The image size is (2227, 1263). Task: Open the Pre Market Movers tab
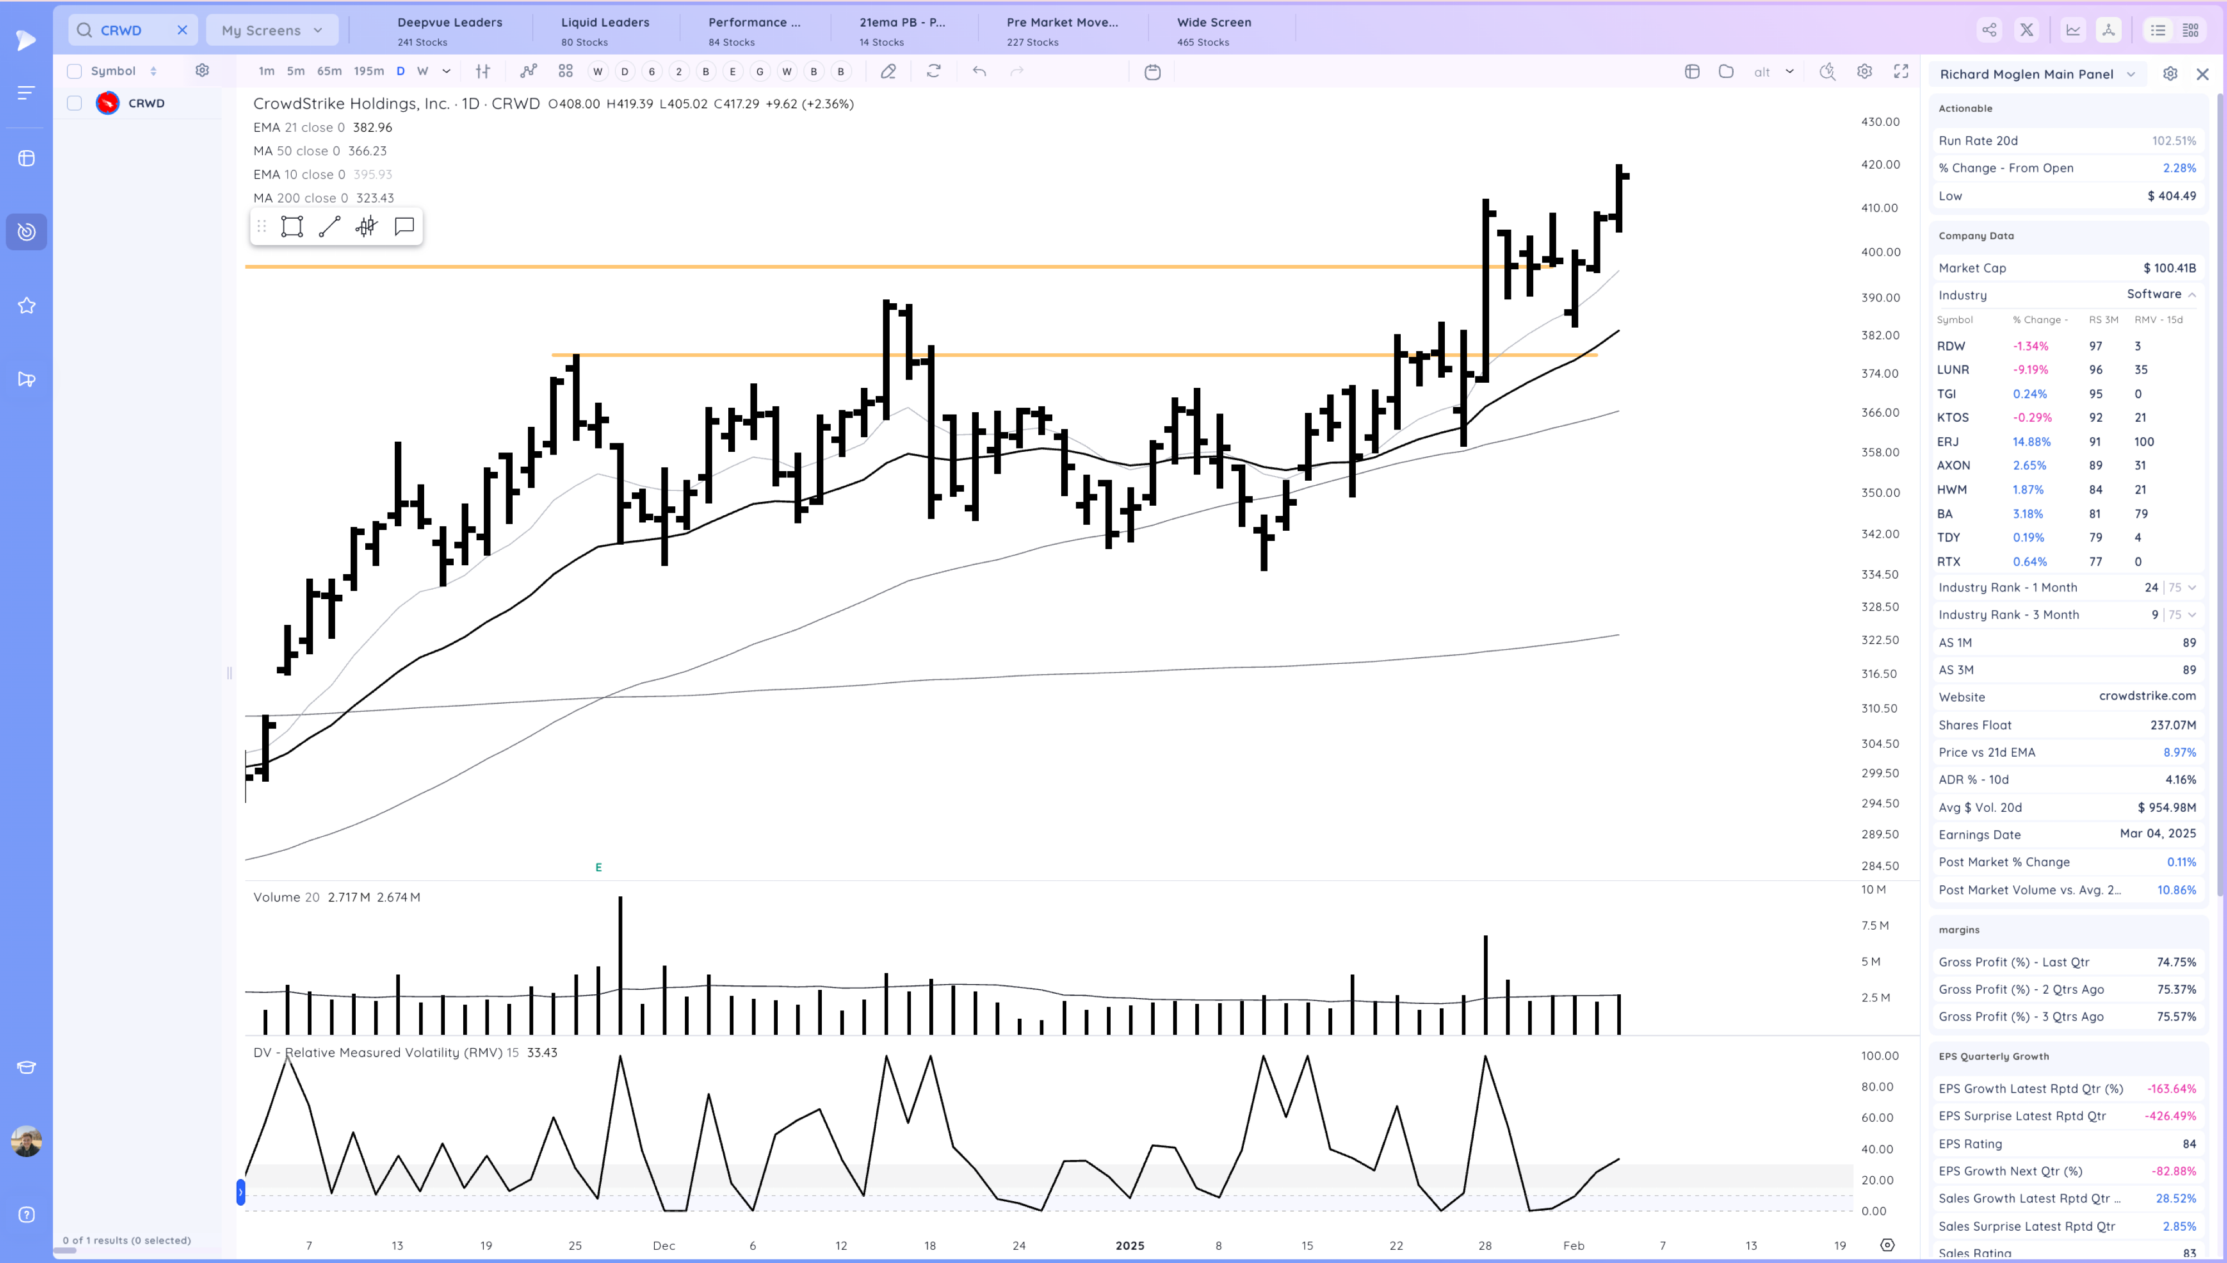click(1061, 31)
